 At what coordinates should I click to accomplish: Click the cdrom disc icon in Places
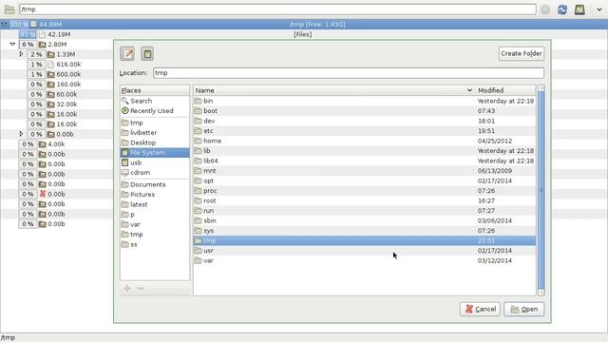coord(124,173)
